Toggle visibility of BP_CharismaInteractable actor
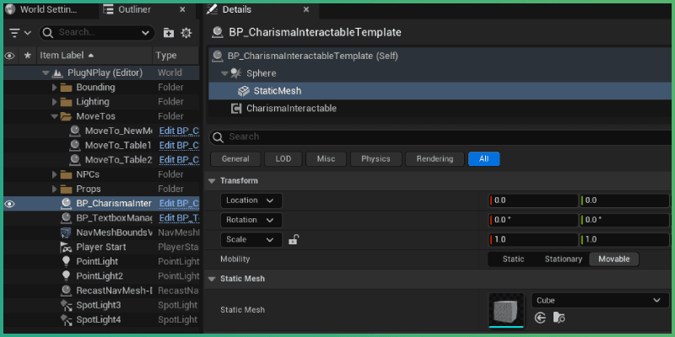Screen dimensions: 675x337 [x=9, y=204]
